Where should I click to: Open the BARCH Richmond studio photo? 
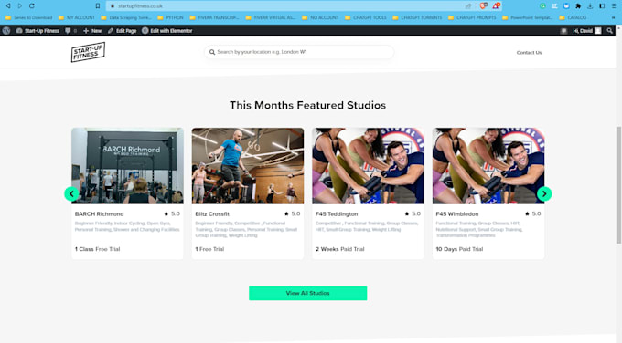(127, 166)
